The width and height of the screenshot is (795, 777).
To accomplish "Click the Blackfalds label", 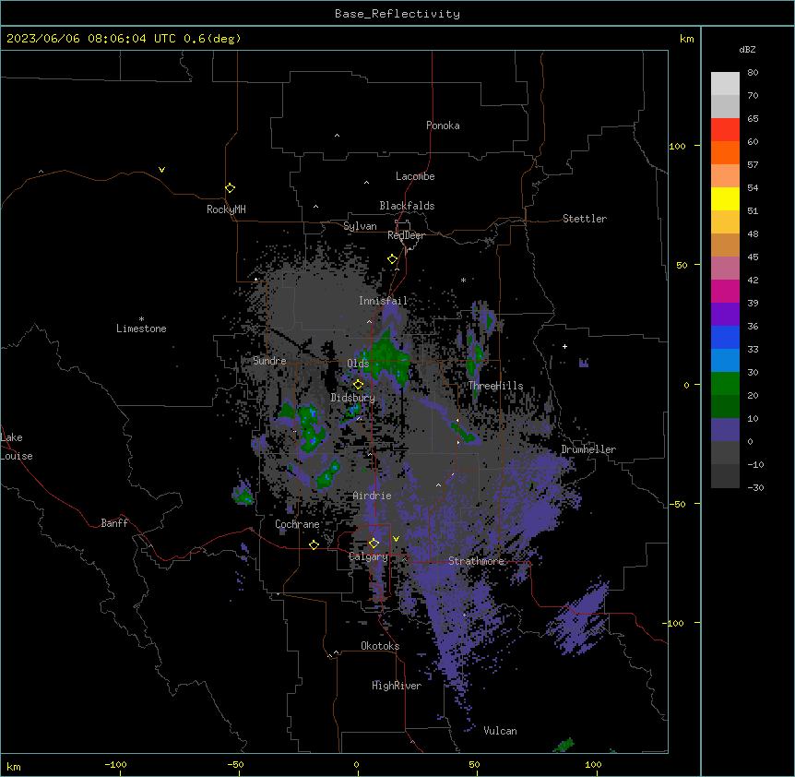I will tap(407, 206).
